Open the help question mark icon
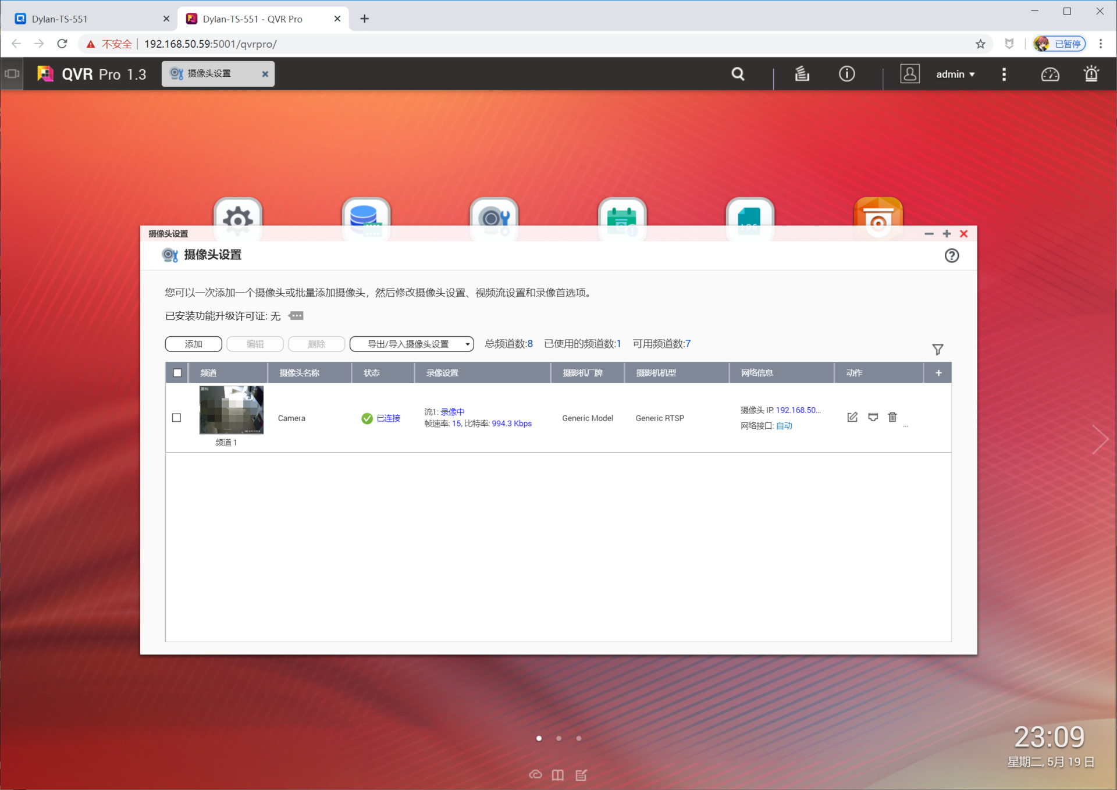Screen dimensions: 1117x790 951,255
